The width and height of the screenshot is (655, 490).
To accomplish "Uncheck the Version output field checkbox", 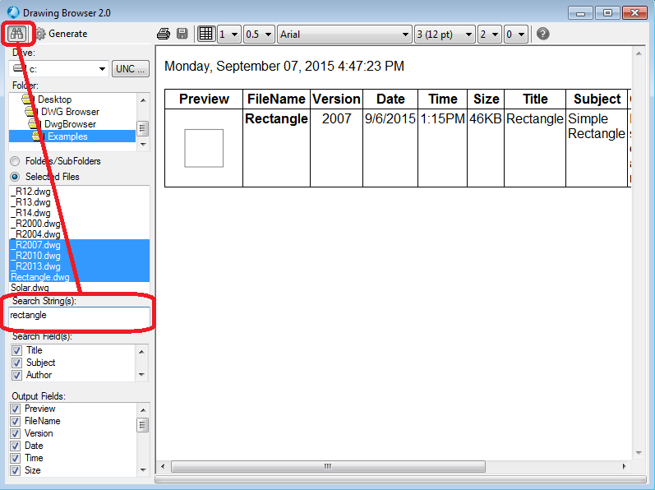I will coord(15,433).
